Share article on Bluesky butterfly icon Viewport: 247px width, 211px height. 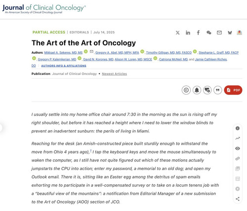pos(230,33)
